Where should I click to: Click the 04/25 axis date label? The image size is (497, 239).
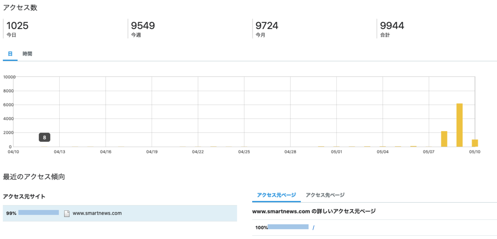pos(244,152)
